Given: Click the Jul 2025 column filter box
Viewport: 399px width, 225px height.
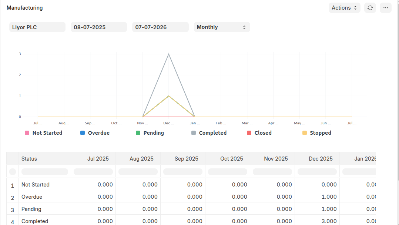Looking at the screenshot, I should coord(93,172).
